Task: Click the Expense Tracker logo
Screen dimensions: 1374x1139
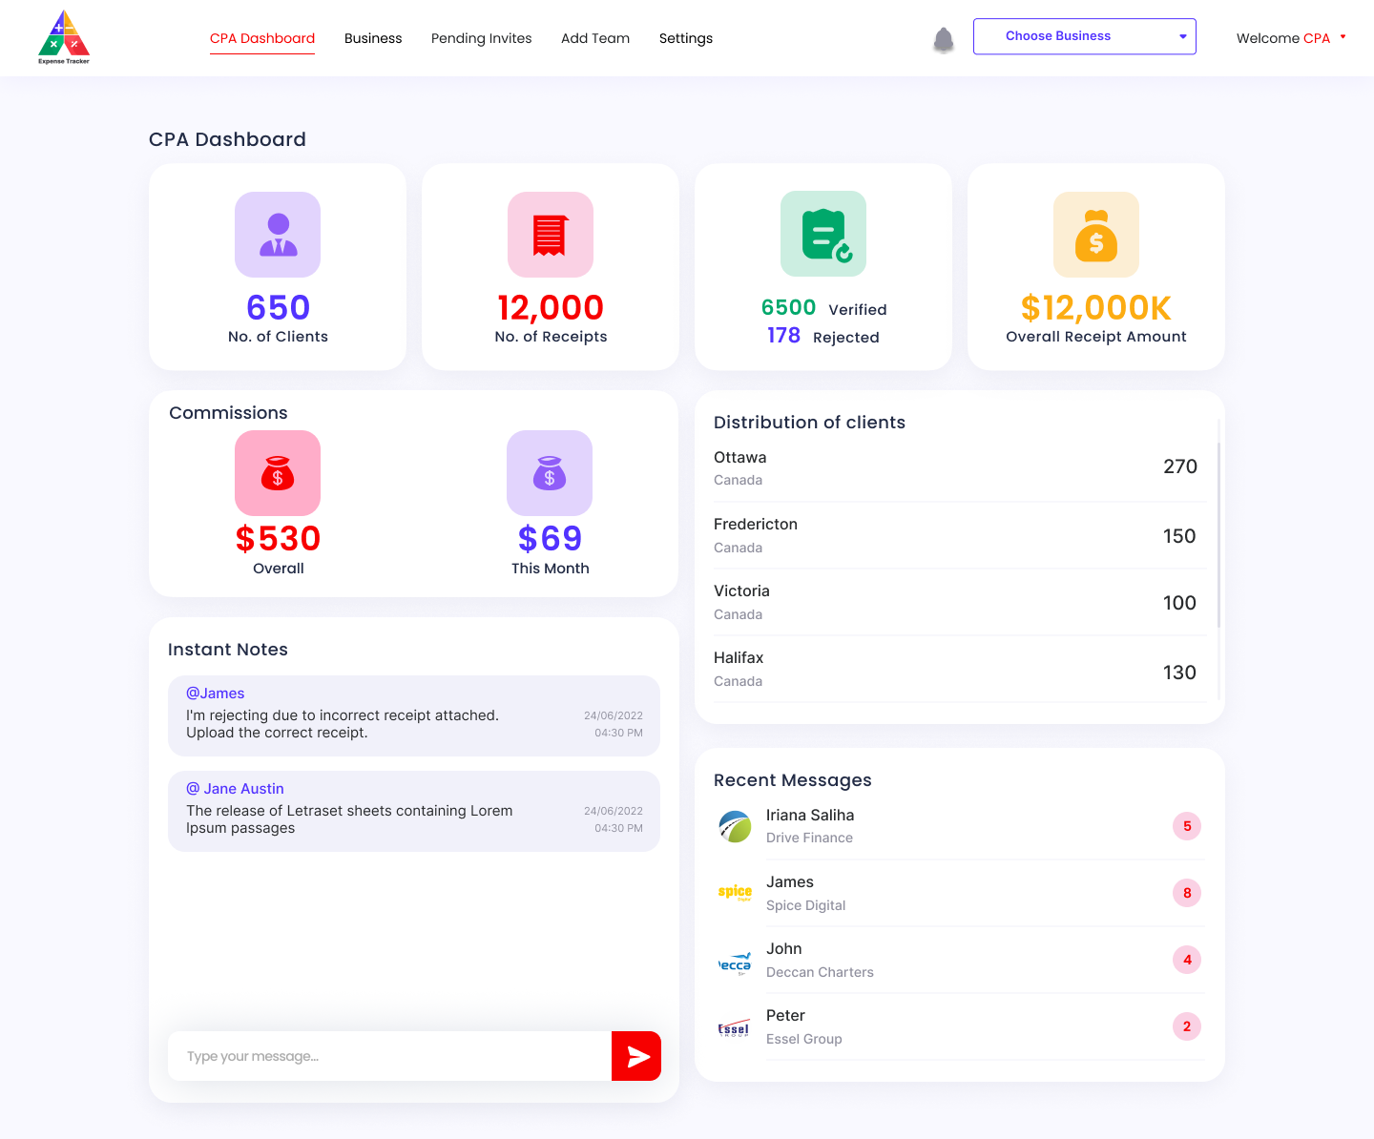Action: tap(63, 36)
